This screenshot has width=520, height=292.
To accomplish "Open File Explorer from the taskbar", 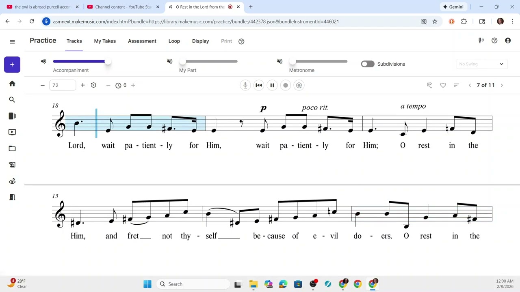I will point(253,284).
